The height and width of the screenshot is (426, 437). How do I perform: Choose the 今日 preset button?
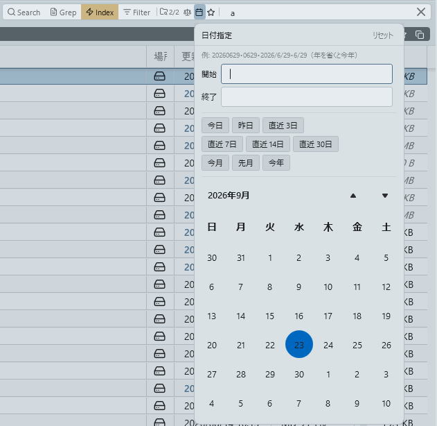click(215, 126)
